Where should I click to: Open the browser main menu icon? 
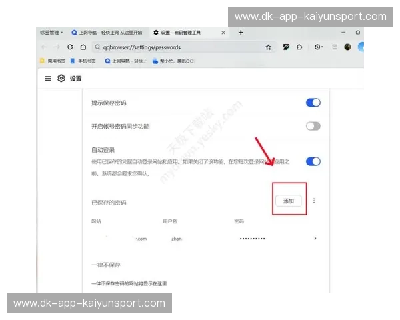(334, 47)
